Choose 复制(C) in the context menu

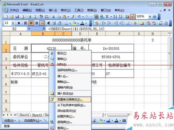70,59
